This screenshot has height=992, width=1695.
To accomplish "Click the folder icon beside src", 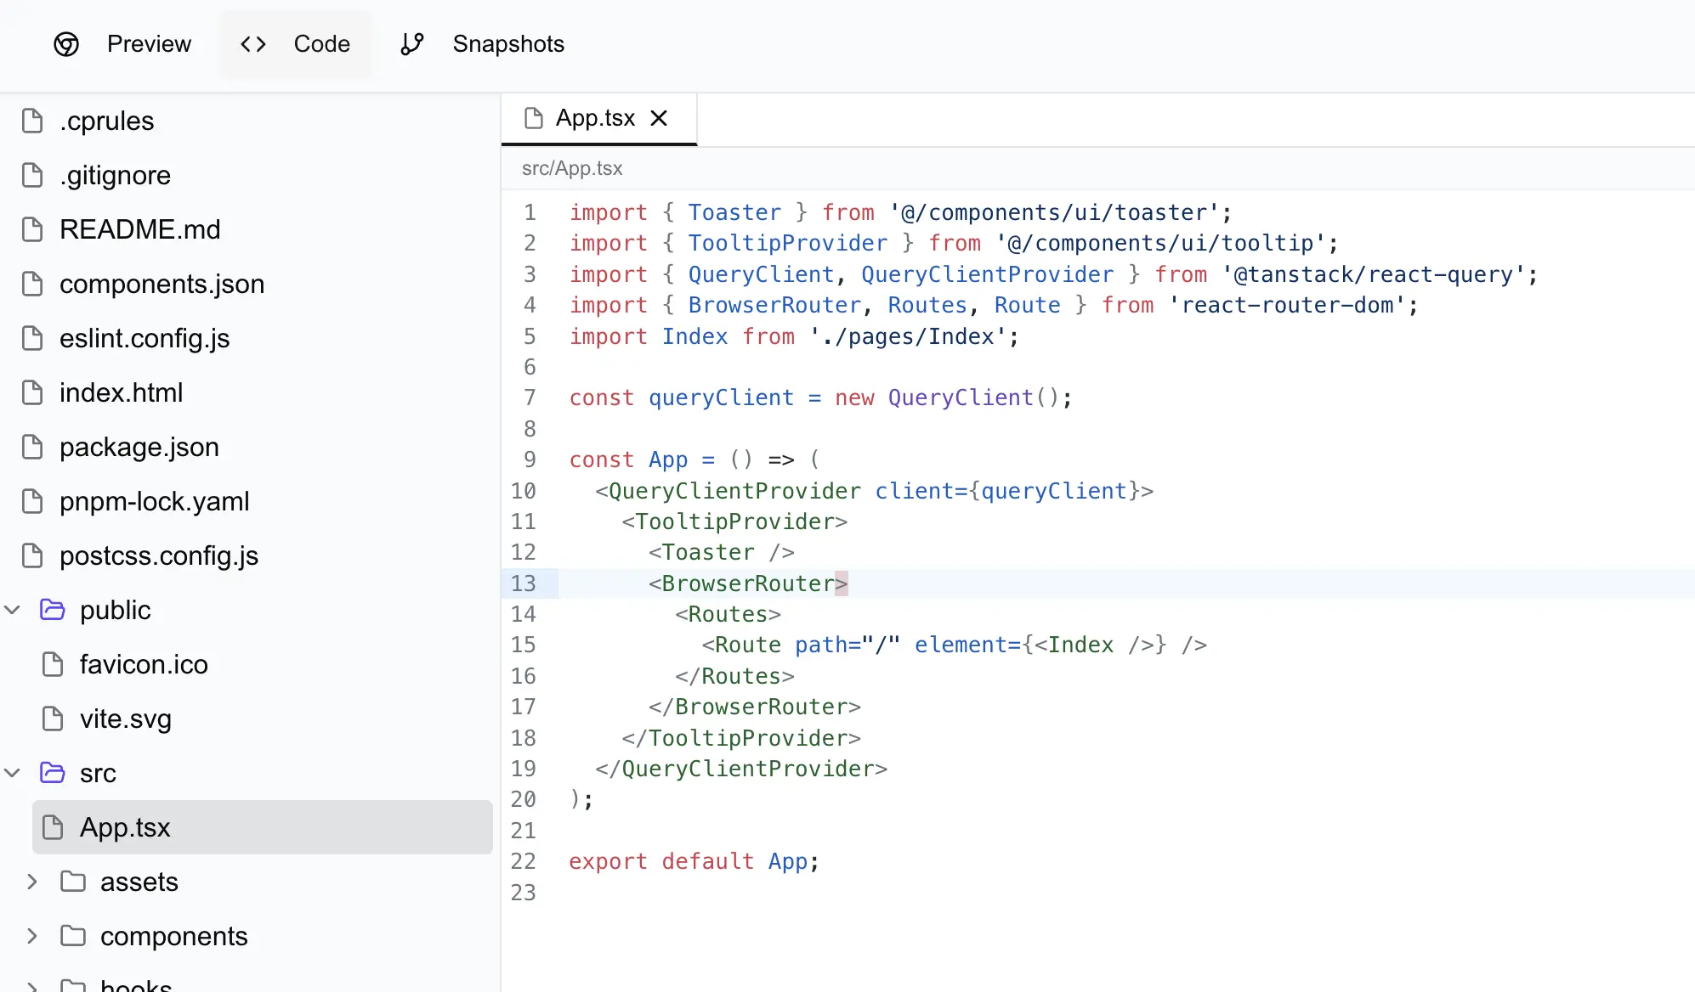I will tap(52, 773).
